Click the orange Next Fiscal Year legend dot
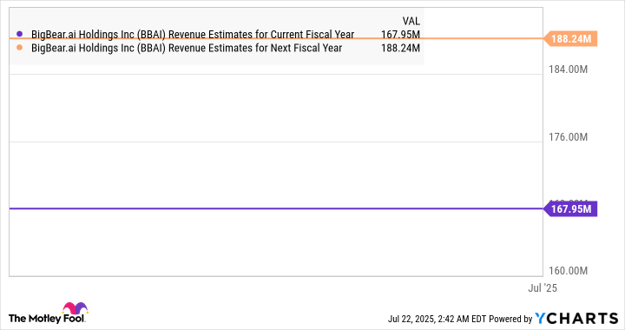The height and width of the screenshot is (330, 625). 19,48
